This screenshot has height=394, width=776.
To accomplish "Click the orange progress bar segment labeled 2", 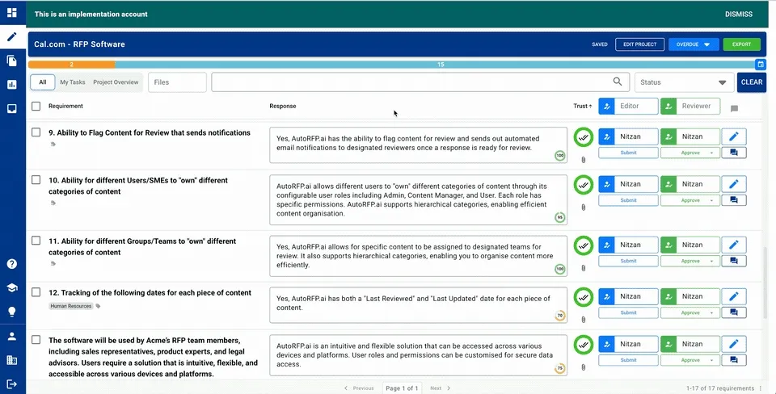I will 72,65.
